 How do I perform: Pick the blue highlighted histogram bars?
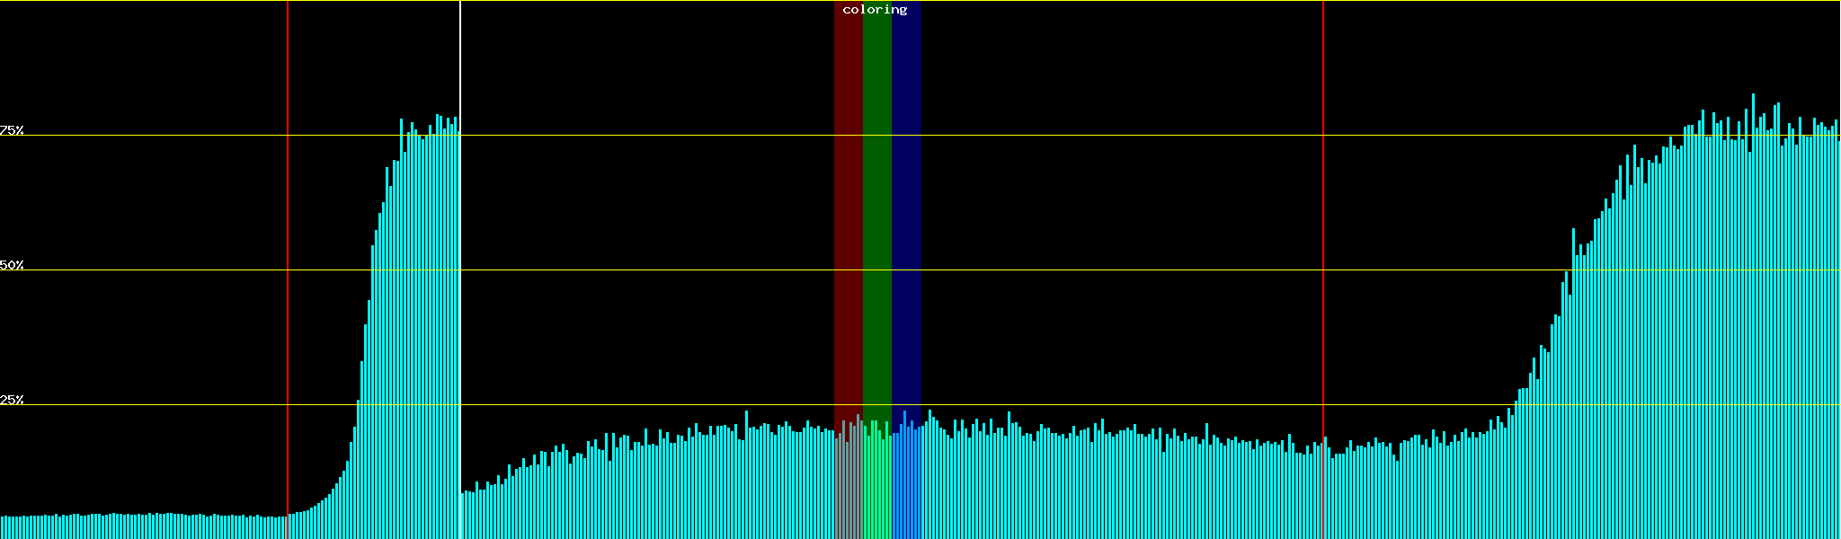coord(906,485)
